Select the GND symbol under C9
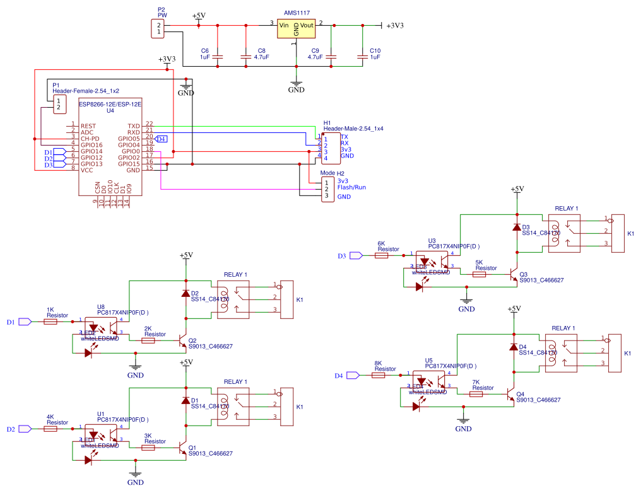 (x=297, y=85)
